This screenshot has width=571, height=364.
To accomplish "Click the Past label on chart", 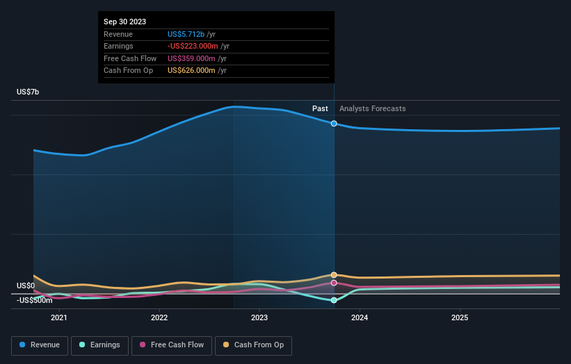I will (320, 109).
